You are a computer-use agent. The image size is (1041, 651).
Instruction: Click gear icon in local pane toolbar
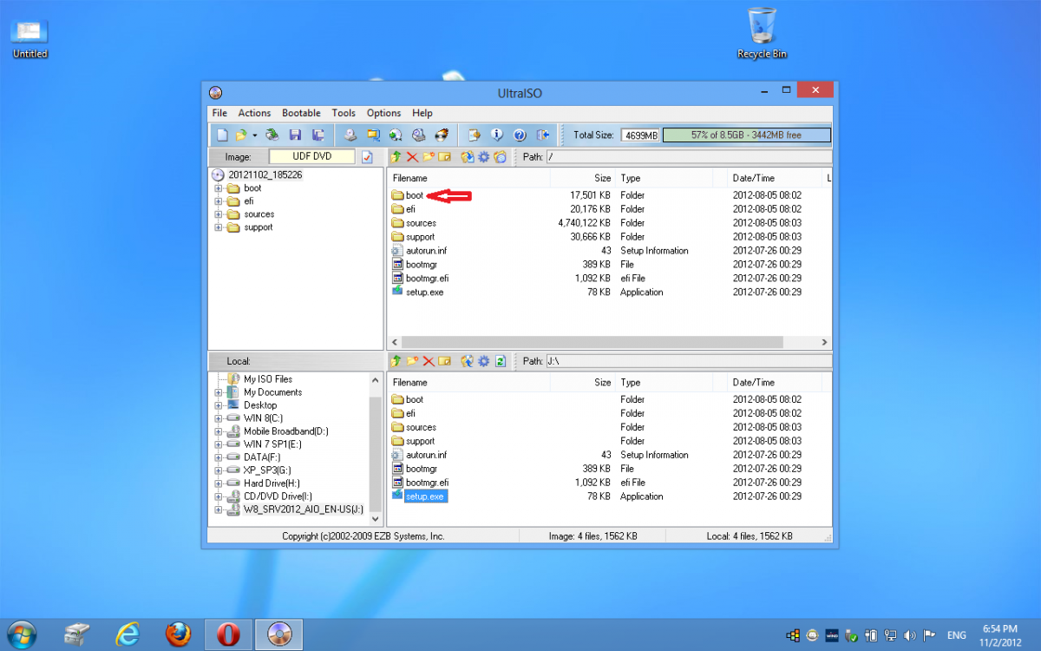click(x=483, y=361)
